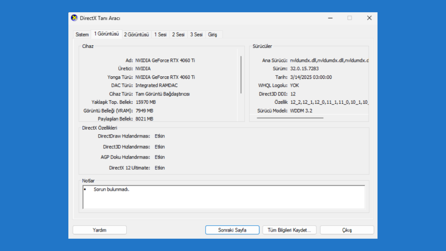
Task: Click the Yardım button
Action: (100, 230)
